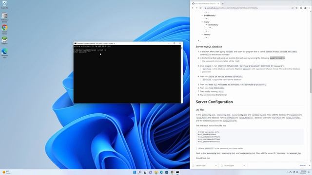This screenshot has height=175, width=312.
Task: Click the '.ini files' subheading
Action: tap(200, 110)
